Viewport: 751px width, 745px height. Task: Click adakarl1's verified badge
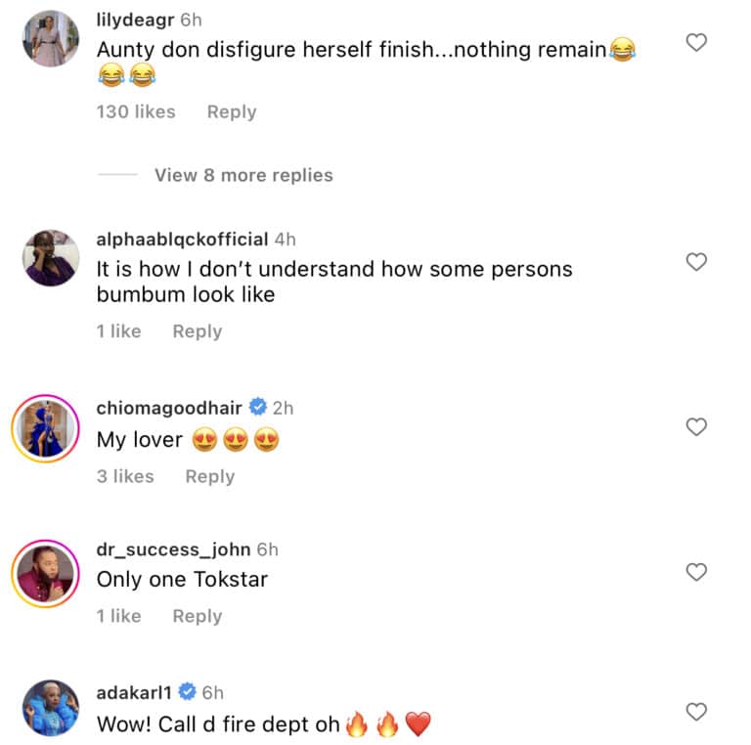[187, 693]
